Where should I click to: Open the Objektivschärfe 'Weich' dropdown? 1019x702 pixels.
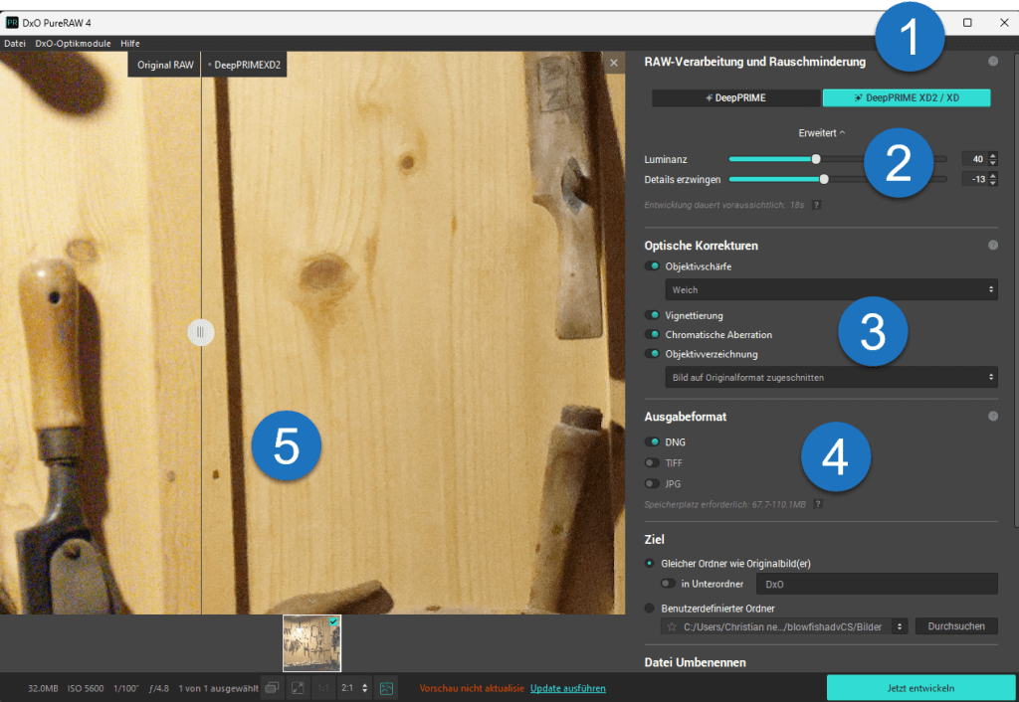click(831, 289)
